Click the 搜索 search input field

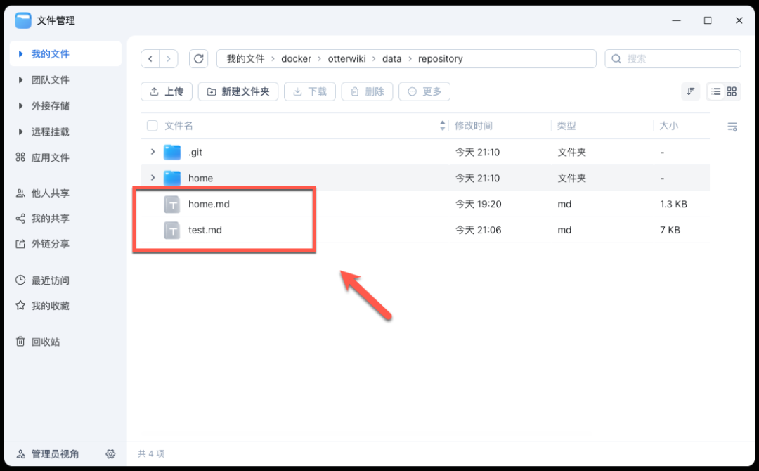click(x=673, y=59)
